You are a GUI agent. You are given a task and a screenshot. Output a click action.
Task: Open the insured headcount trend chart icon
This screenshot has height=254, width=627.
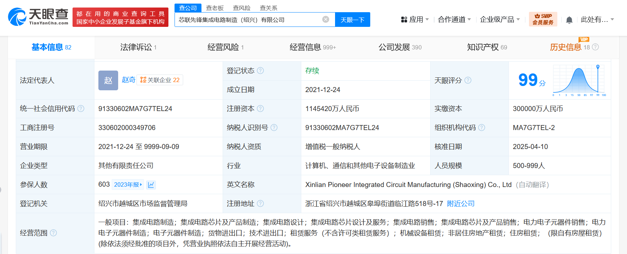[151, 185]
